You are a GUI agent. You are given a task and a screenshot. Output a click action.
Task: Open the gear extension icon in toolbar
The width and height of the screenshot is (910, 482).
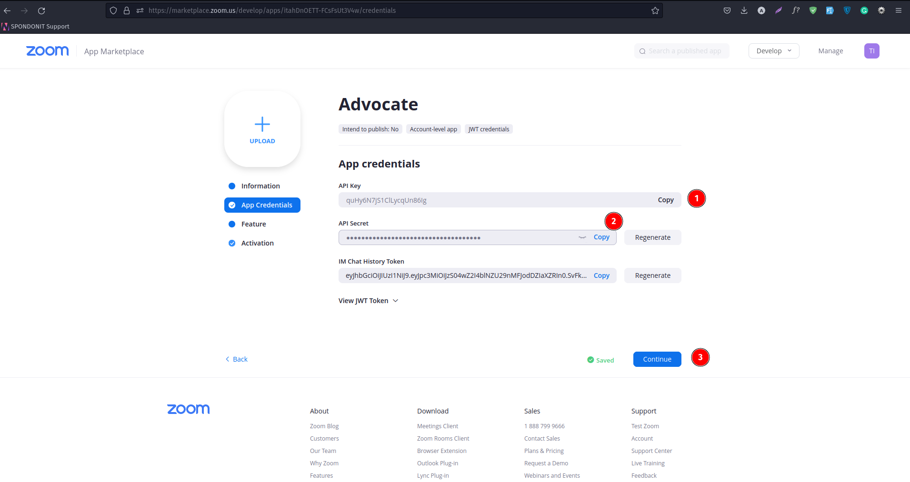click(x=881, y=10)
